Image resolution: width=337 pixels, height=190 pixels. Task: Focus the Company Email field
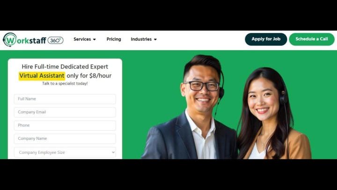[x=65, y=112]
